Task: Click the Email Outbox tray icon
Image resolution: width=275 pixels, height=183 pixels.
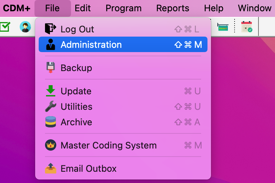Action: click(51, 168)
